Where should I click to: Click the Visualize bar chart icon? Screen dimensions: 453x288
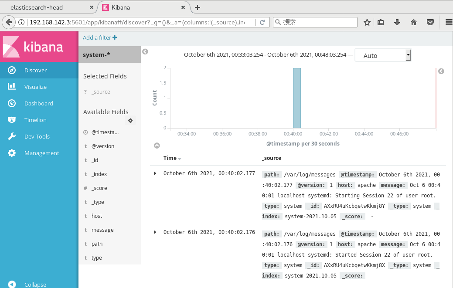point(12,86)
